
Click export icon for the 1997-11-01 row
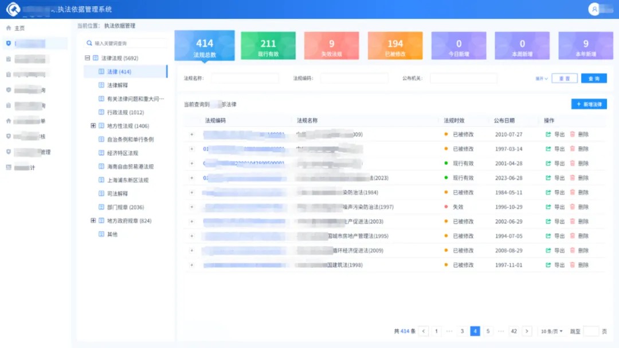coord(549,265)
